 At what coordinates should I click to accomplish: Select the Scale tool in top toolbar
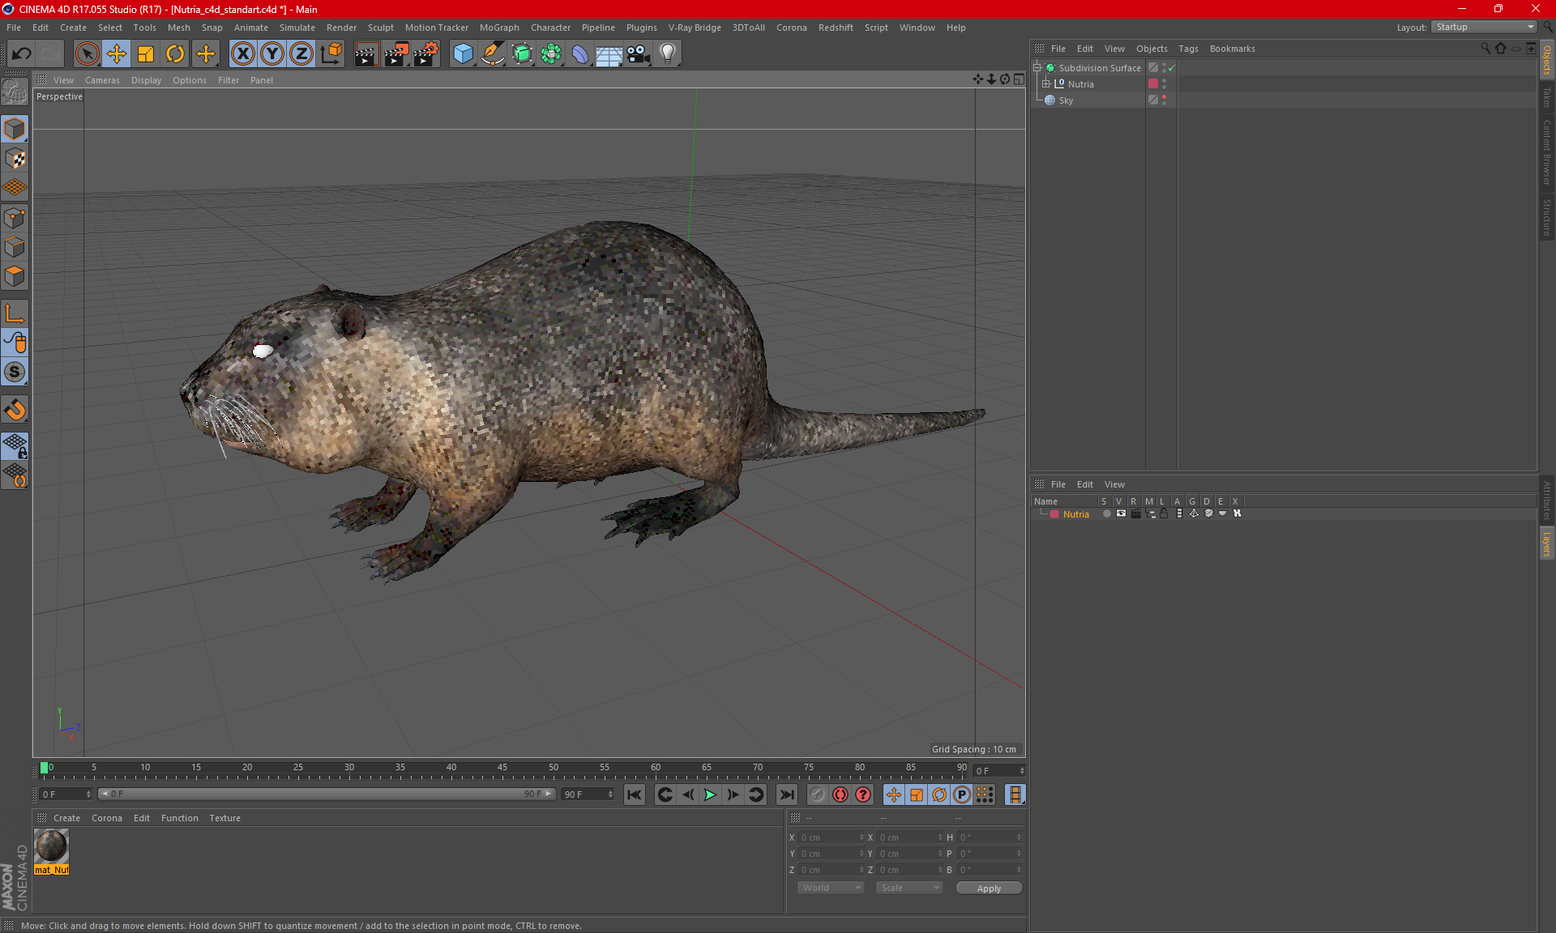pyautogui.click(x=146, y=54)
